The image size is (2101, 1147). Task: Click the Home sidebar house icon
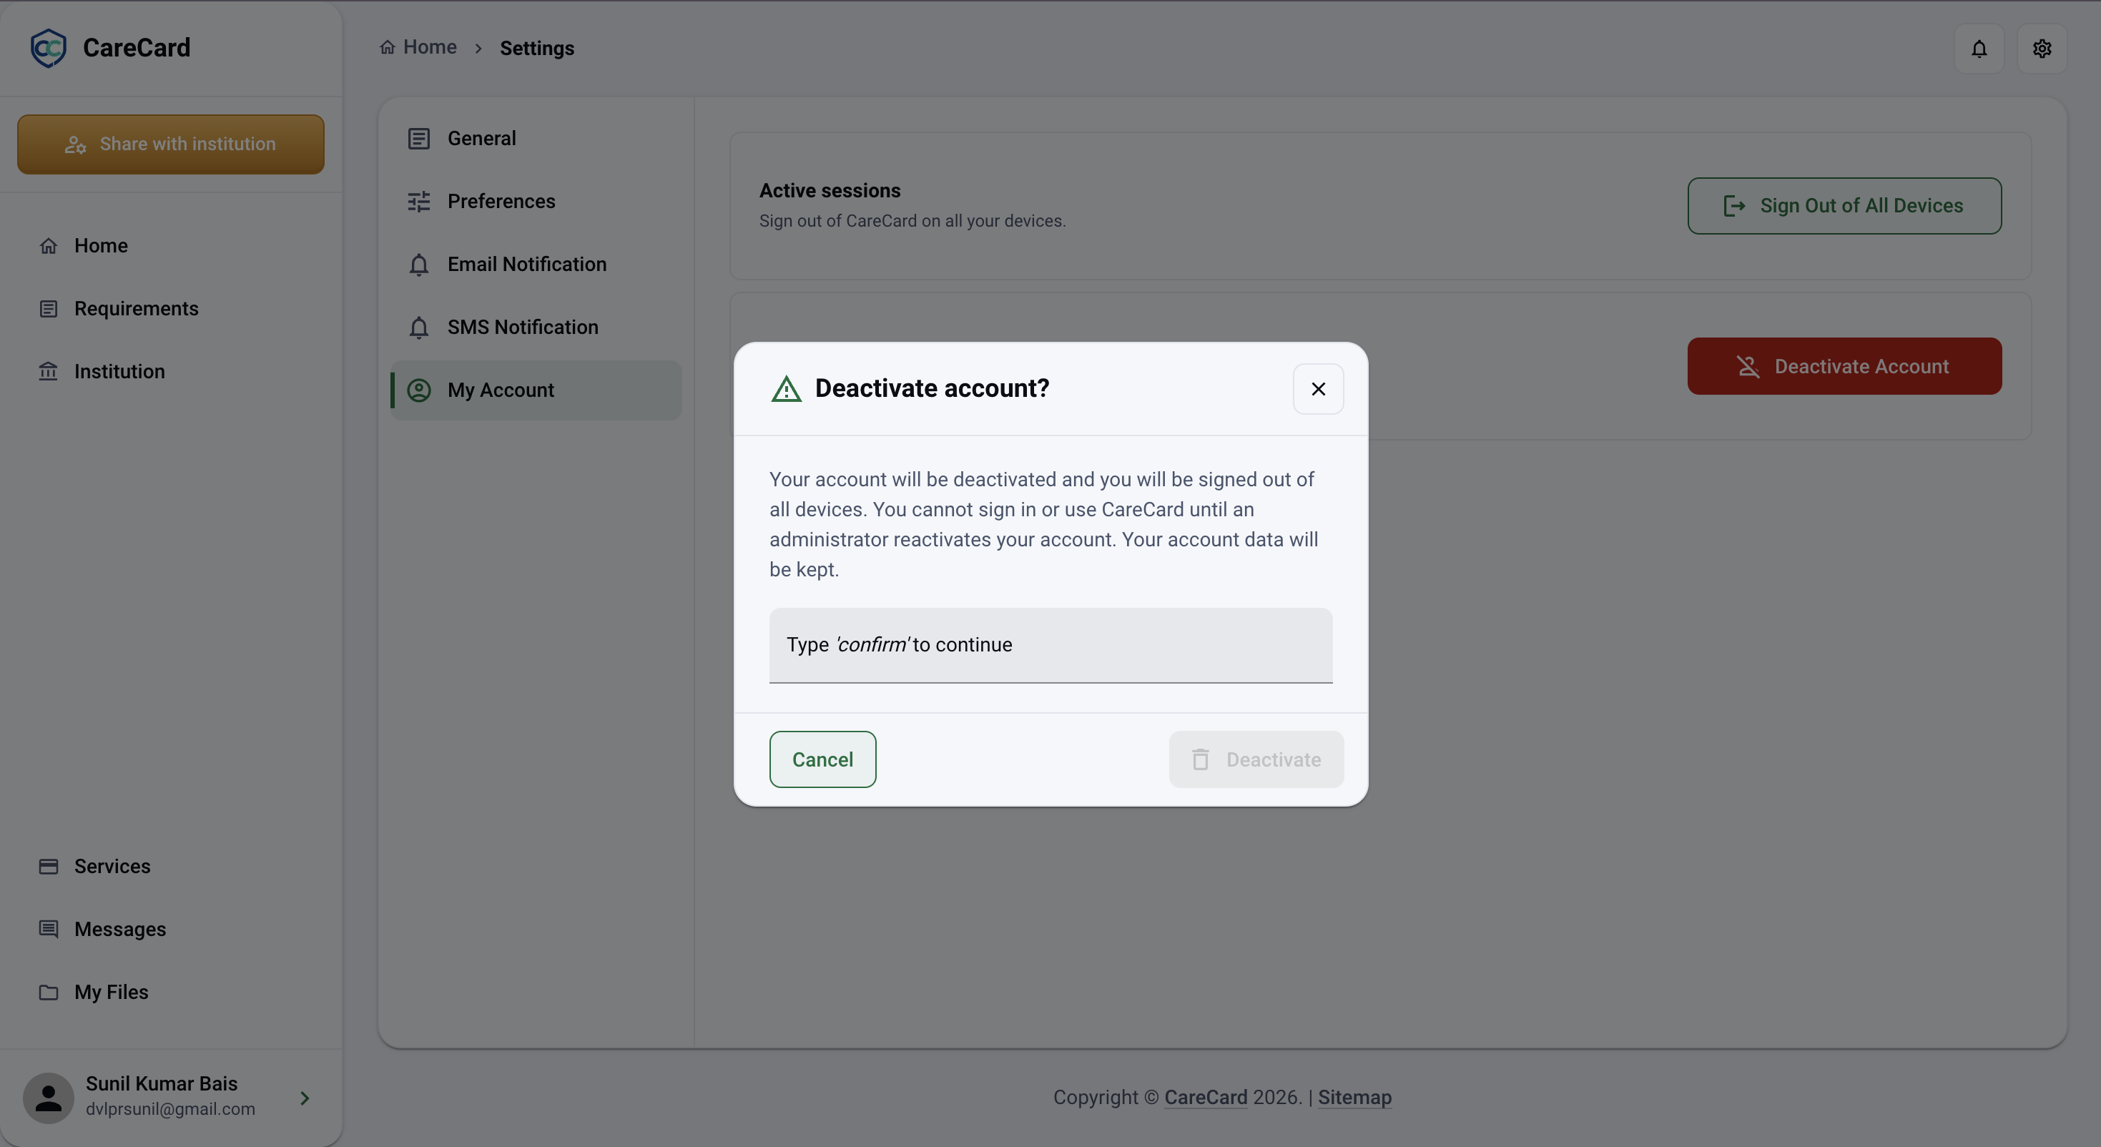48,245
